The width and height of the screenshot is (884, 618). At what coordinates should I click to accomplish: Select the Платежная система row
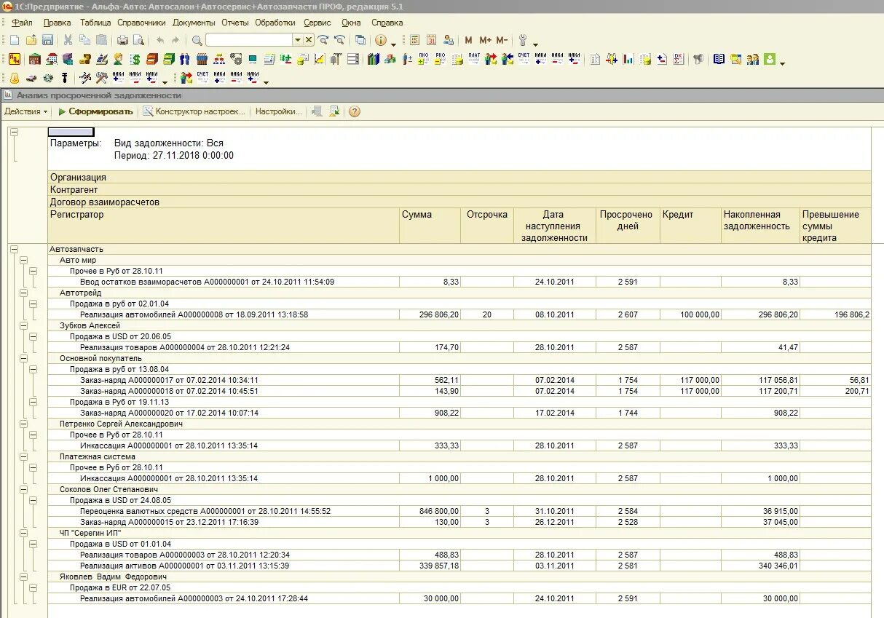point(459,456)
